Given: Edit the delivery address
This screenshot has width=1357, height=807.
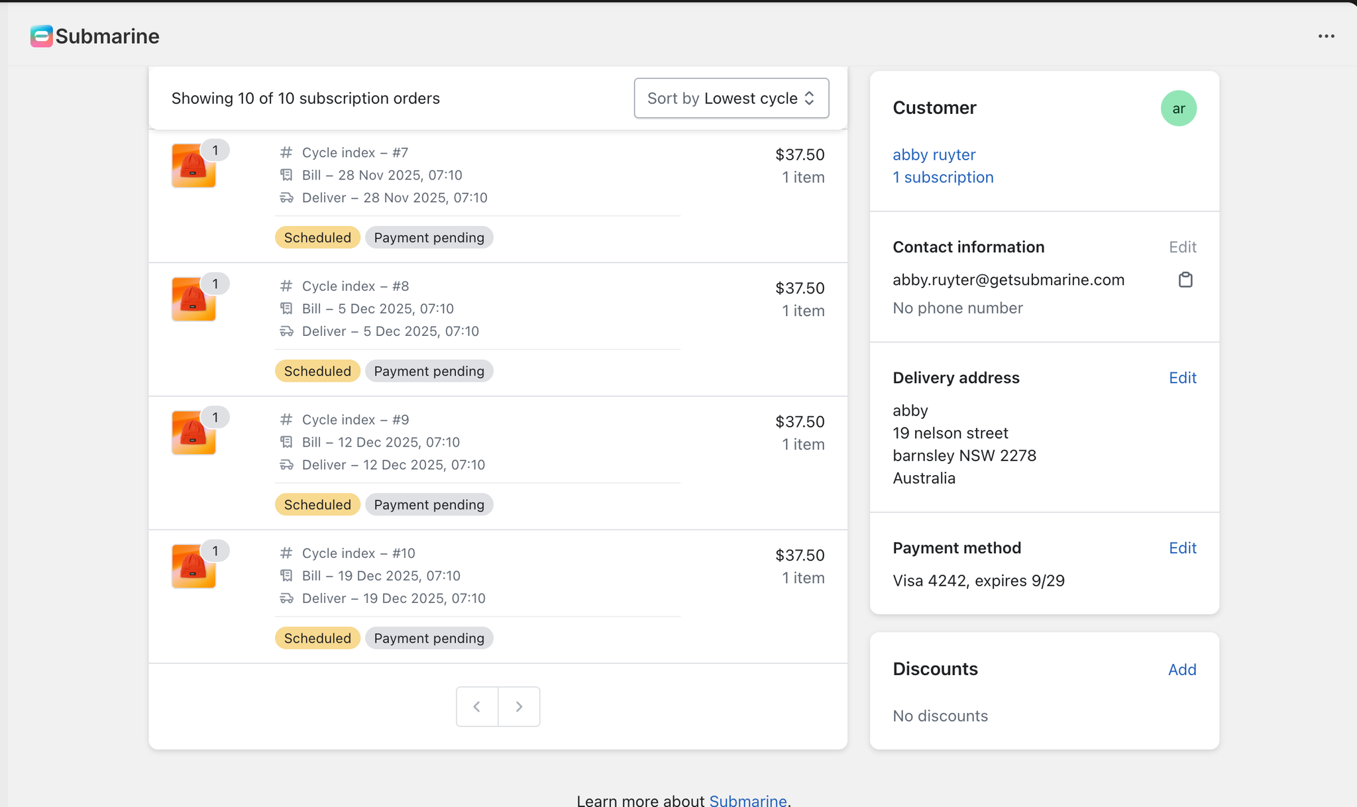Looking at the screenshot, I should pos(1182,378).
